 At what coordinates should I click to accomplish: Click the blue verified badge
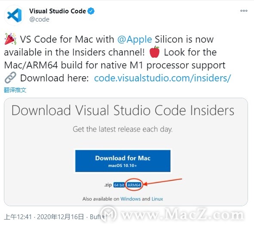coord(91,11)
